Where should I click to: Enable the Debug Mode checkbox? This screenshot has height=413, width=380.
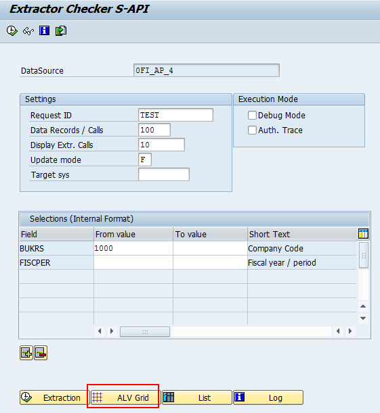click(252, 115)
